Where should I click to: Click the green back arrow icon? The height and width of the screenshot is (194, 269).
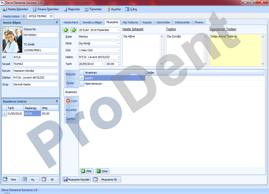point(66,30)
